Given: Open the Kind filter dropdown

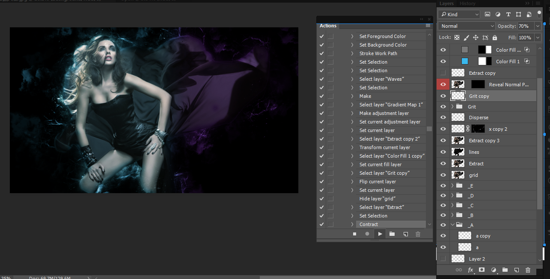Looking at the screenshot, I should pyautogui.click(x=459, y=15).
